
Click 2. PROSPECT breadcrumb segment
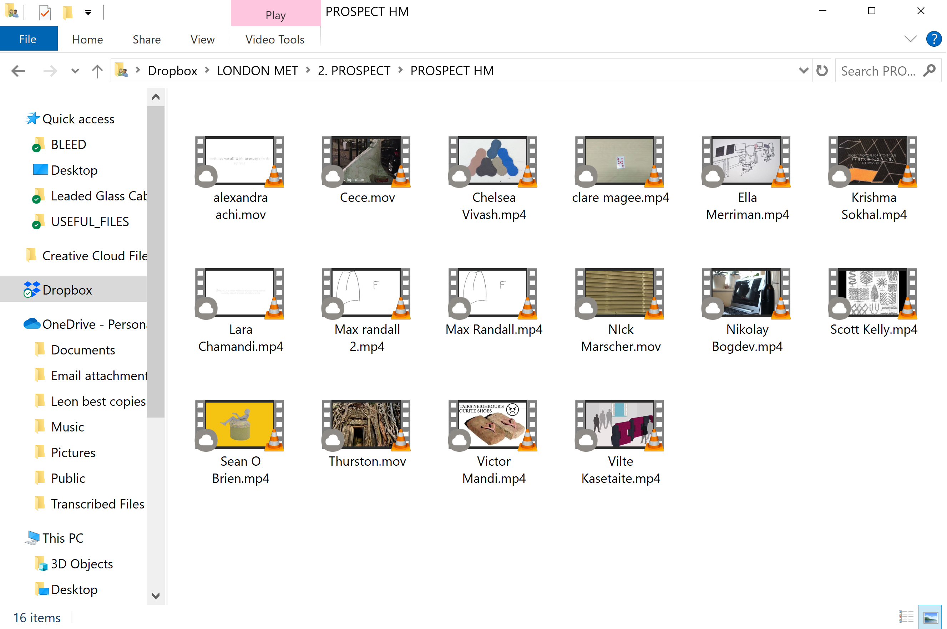[354, 71]
